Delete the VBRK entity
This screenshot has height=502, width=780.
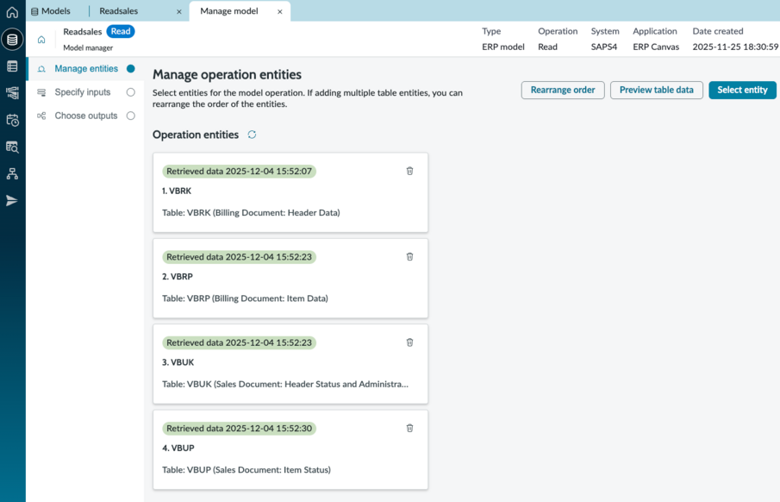click(409, 171)
